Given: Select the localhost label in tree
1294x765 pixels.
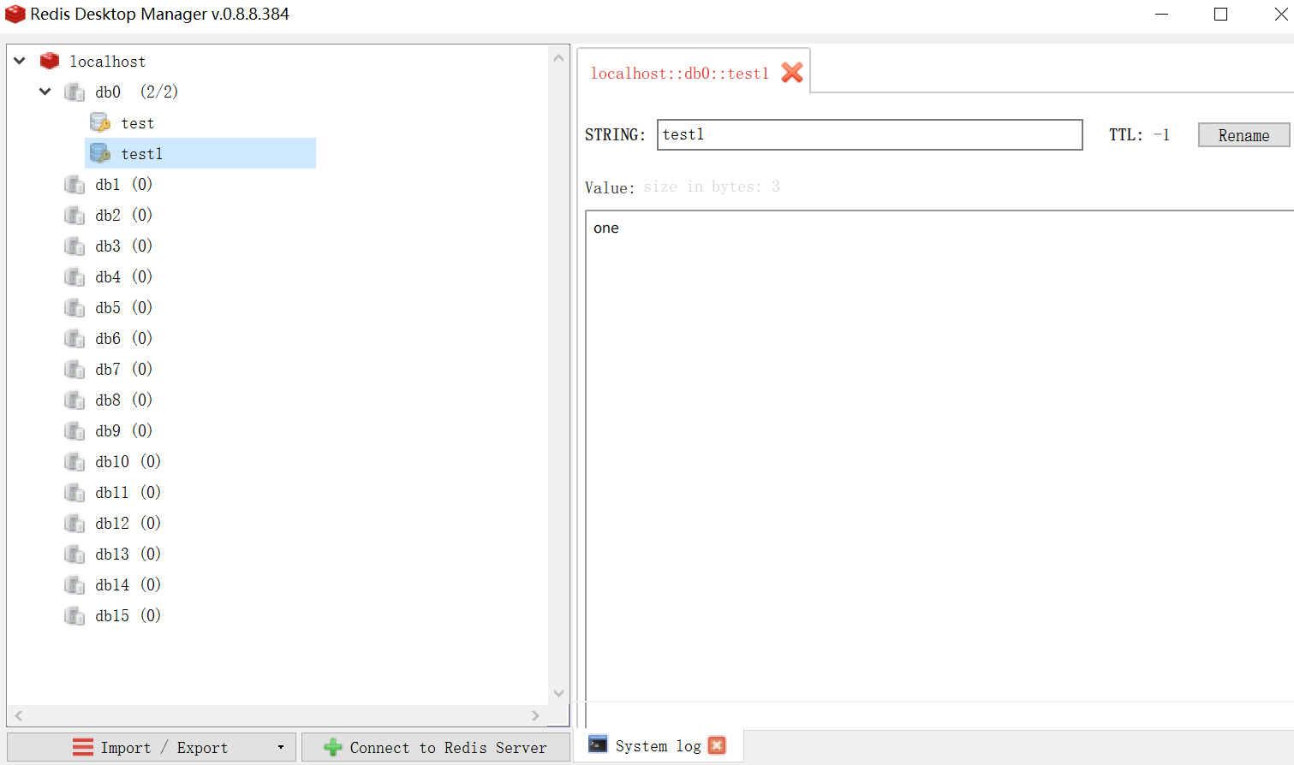Looking at the screenshot, I should coord(107,62).
